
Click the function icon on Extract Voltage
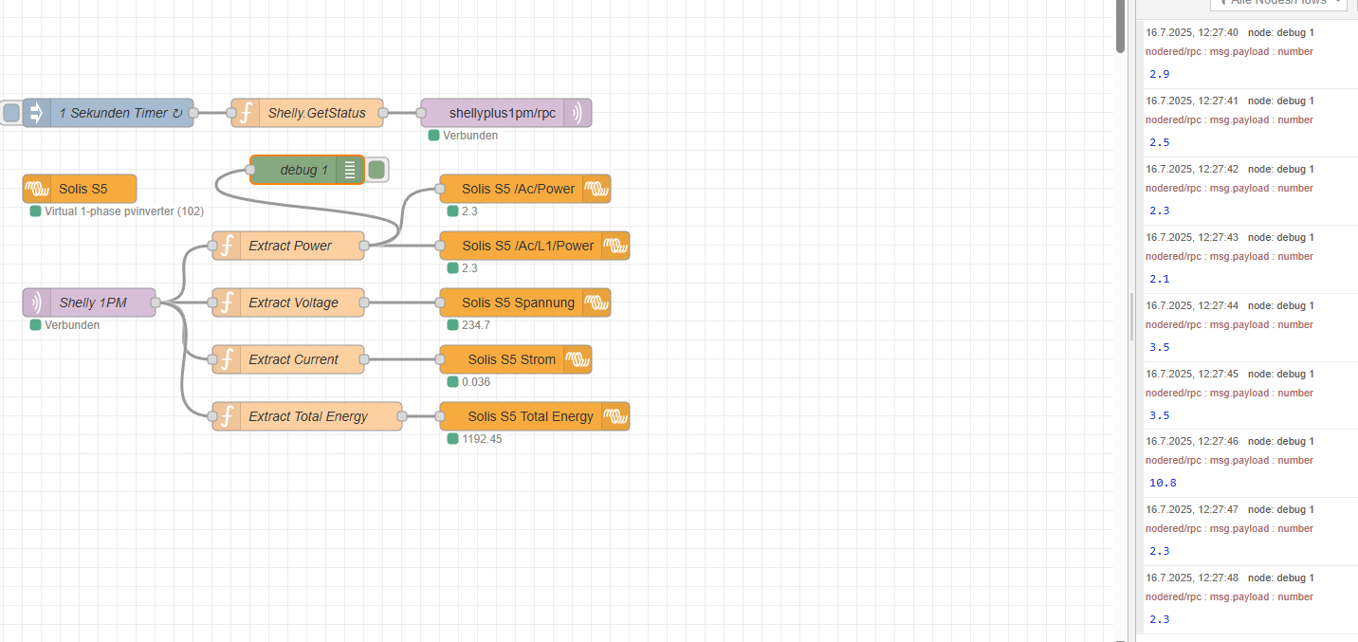coord(227,303)
